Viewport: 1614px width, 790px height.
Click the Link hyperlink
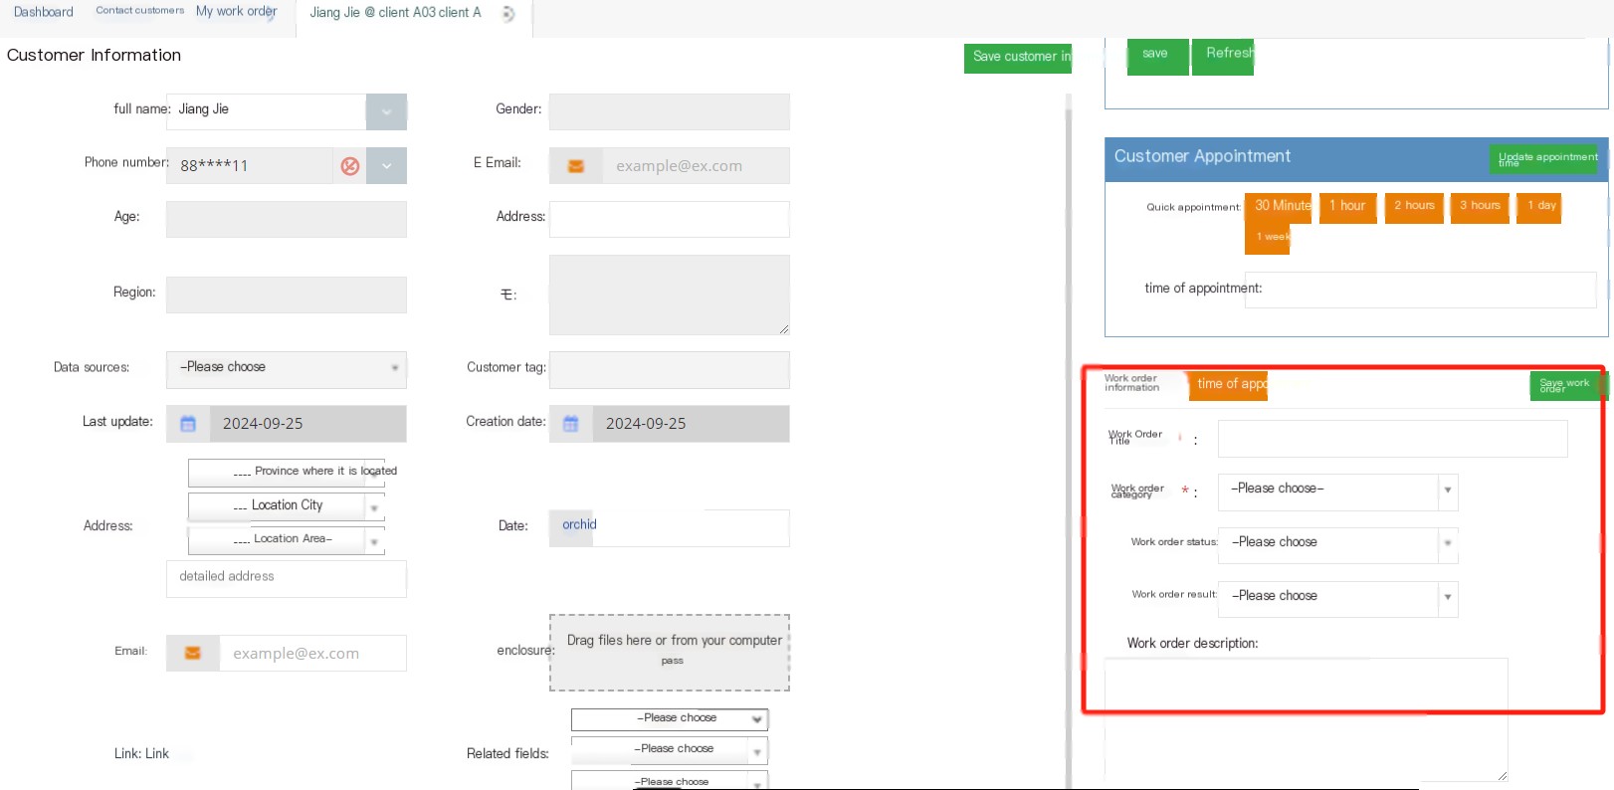point(157,754)
